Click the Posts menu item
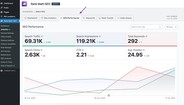 tap(6, 8)
